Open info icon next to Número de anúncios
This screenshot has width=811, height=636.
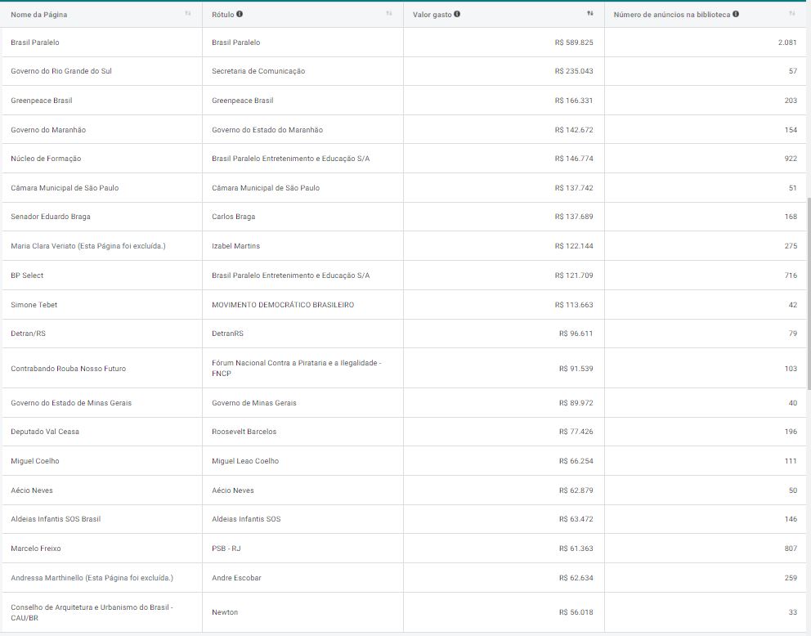[736, 14]
